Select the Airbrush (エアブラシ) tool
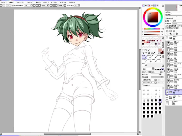This screenshot has width=182, height=136. (x=150, y=57)
